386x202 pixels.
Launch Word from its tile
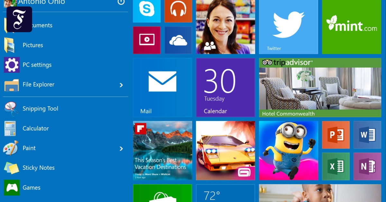coord(367,135)
